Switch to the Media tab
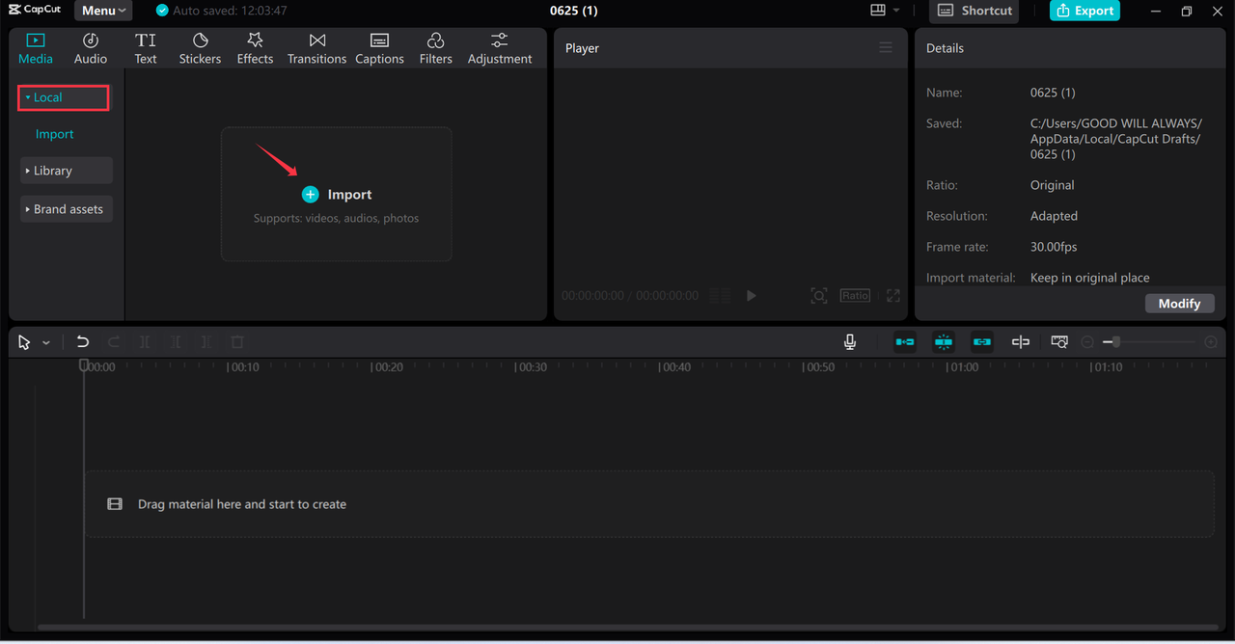The width and height of the screenshot is (1235, 644). 36,46
